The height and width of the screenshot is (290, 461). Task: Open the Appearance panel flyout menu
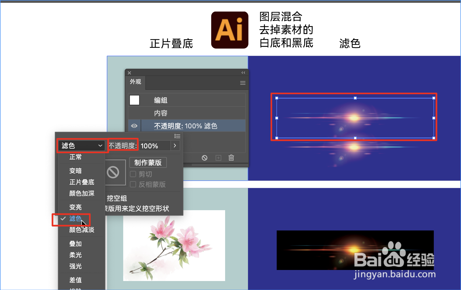coord(243,83)
